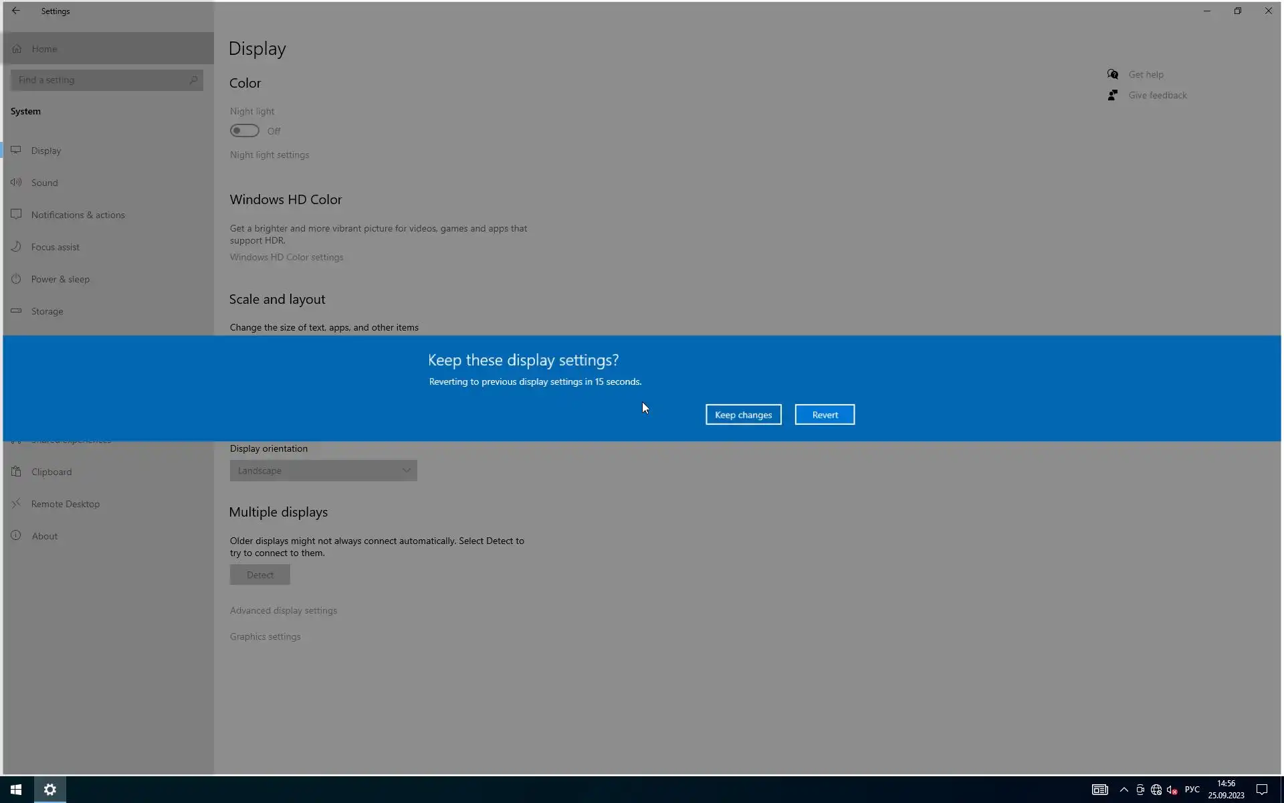Open Advanced display settings link
Viewport: 1284px width, 803px height.
(x=284, y=610)
